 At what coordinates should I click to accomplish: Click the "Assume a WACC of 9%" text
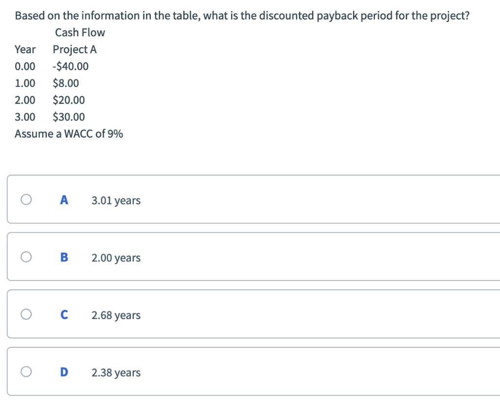(69, 134)
